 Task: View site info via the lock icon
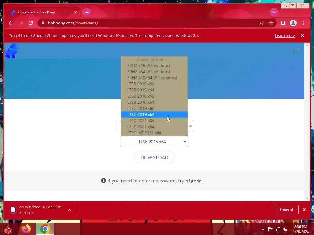coord(43,23)
